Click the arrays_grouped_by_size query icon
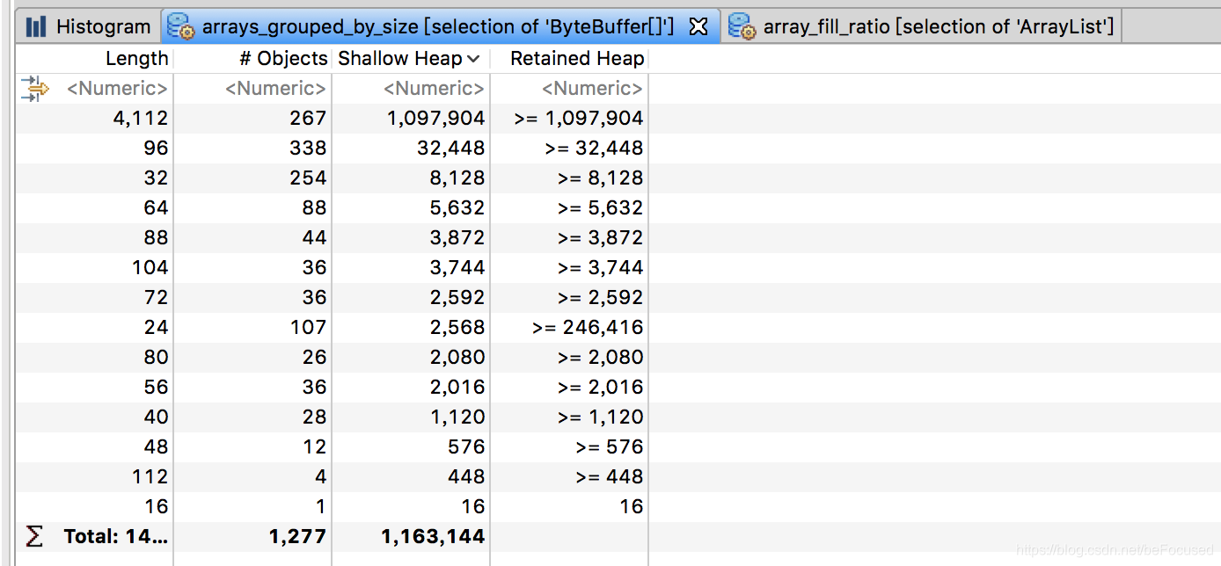The image size is (1221, 566). 180,26
